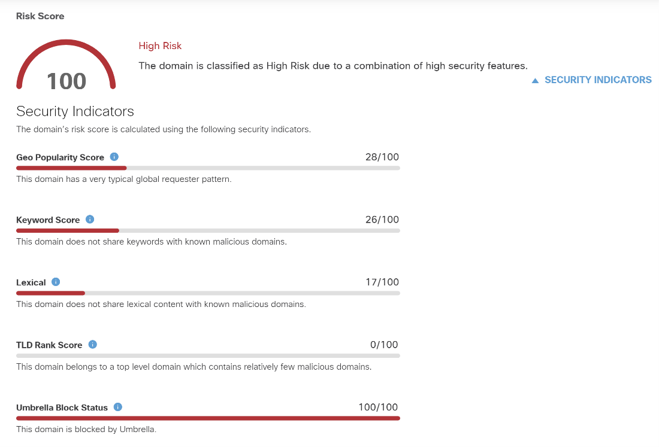Click the Geo Popularity Score progress bar
The image size is (659, 447).
pyautogui.click(x=208, y=168)
